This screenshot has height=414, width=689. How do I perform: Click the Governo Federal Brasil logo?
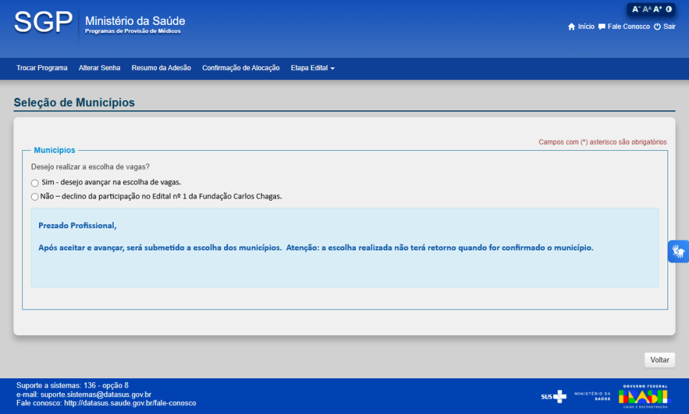coord(645,396)
